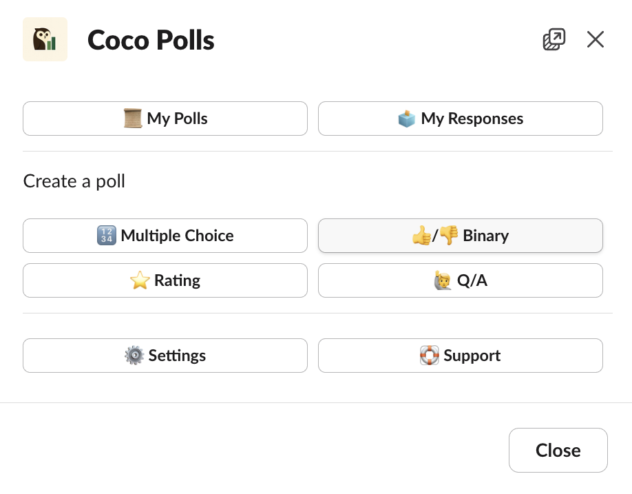
Task: Dismiss the dialog with the Close button
Action: [x=558, y=450]
